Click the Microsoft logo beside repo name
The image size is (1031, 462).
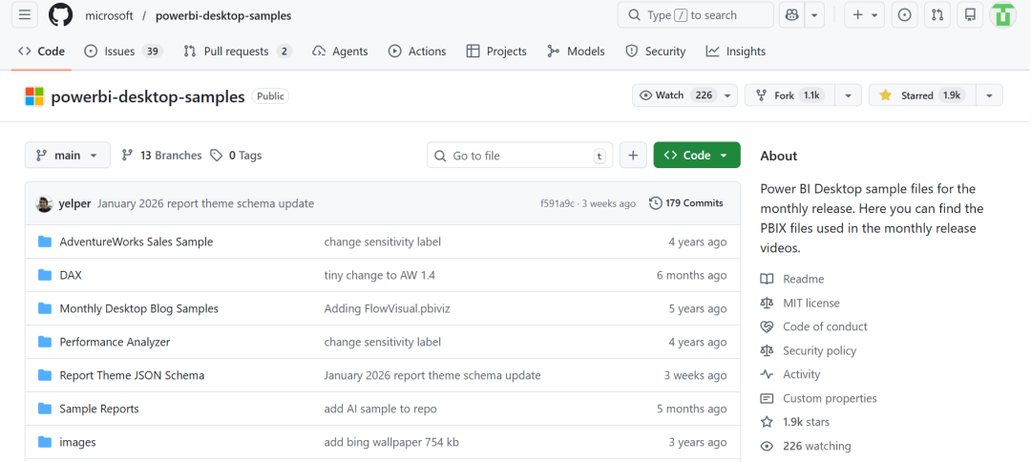pos(34,96)
